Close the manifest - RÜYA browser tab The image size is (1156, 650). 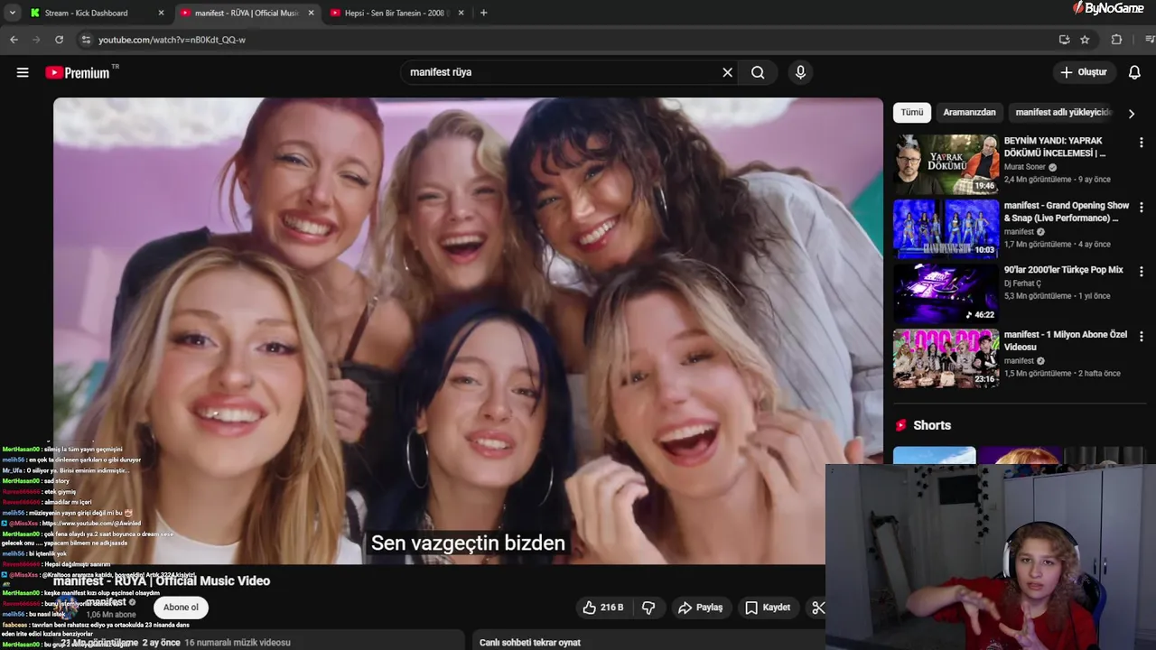tap(311, 13)
